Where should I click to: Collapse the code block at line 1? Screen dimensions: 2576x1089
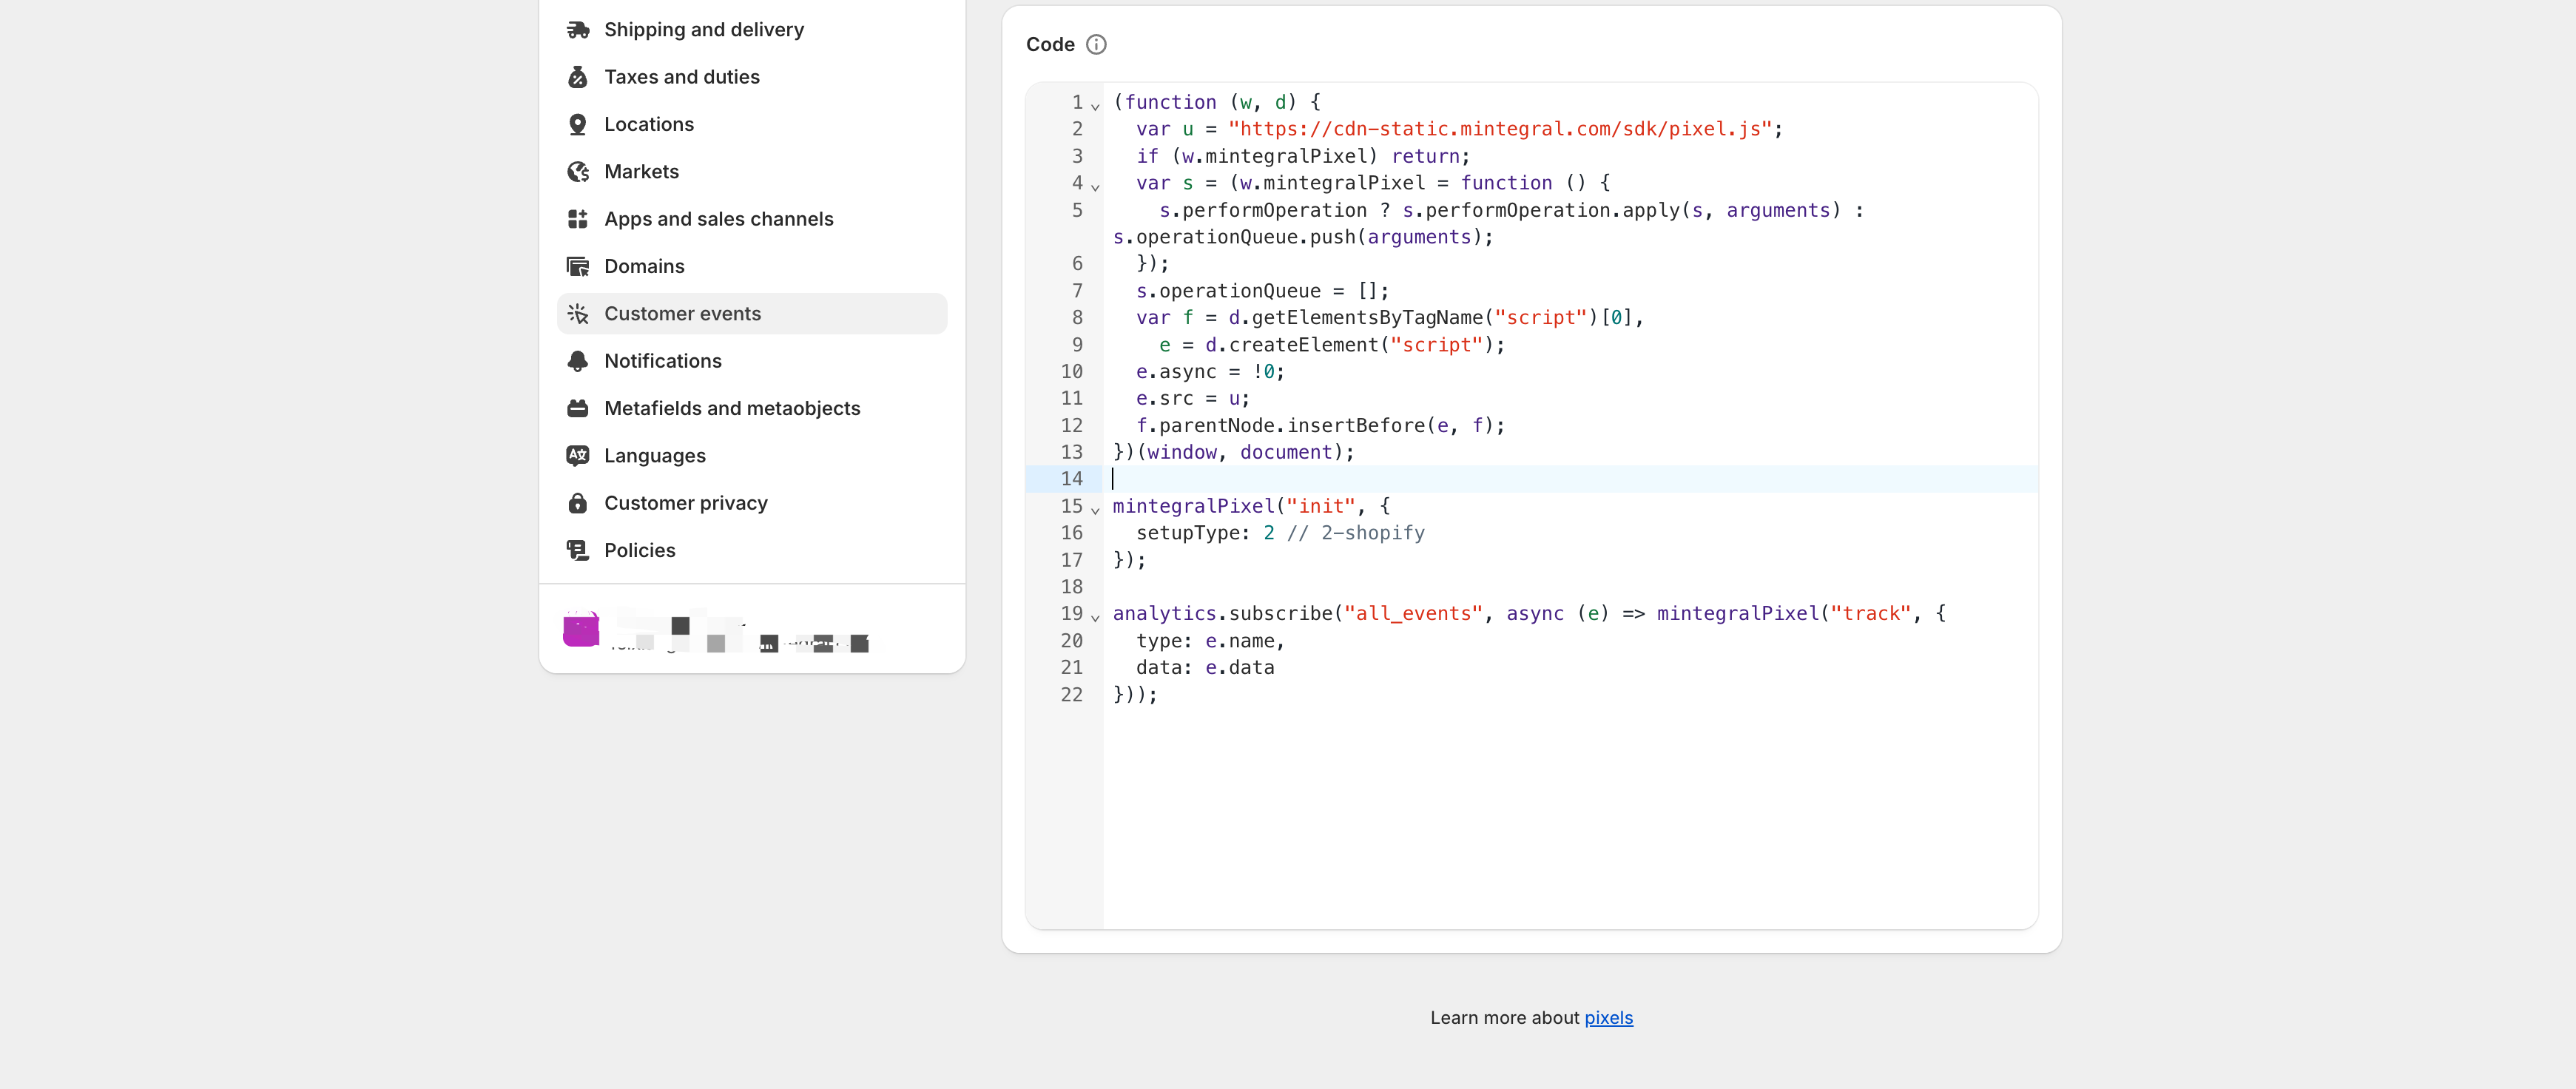point(1096,106)
